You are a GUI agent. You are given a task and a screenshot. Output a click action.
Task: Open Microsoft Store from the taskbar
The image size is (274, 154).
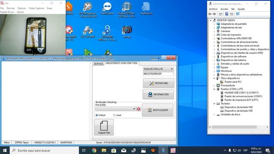point(114,150)
